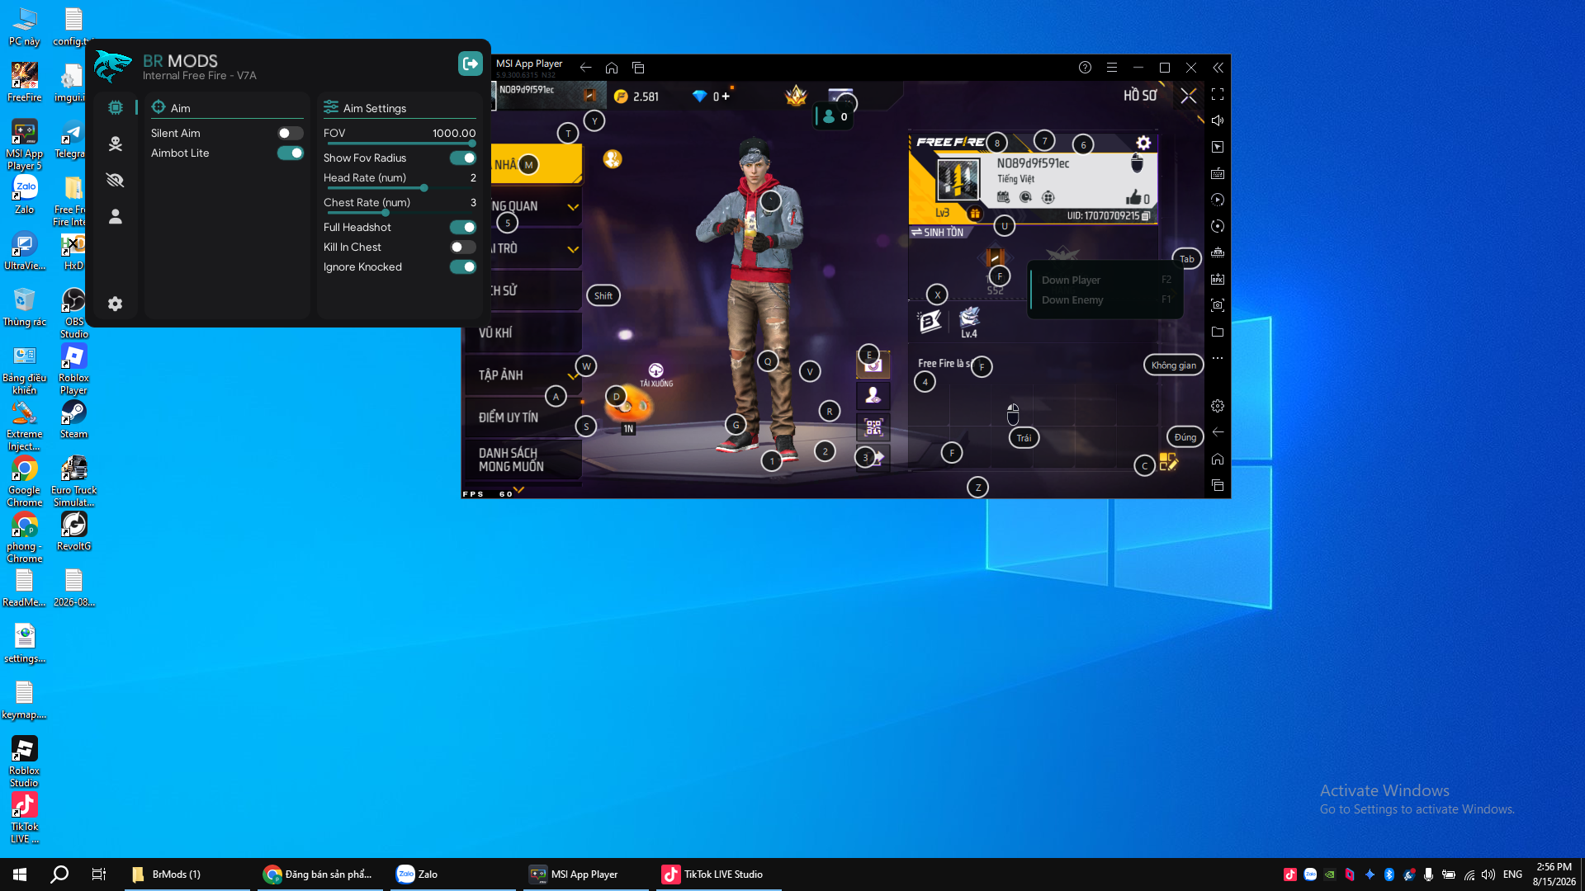
Task: Open profile settings gear in Free Fire card
Action: point(1143,143)
